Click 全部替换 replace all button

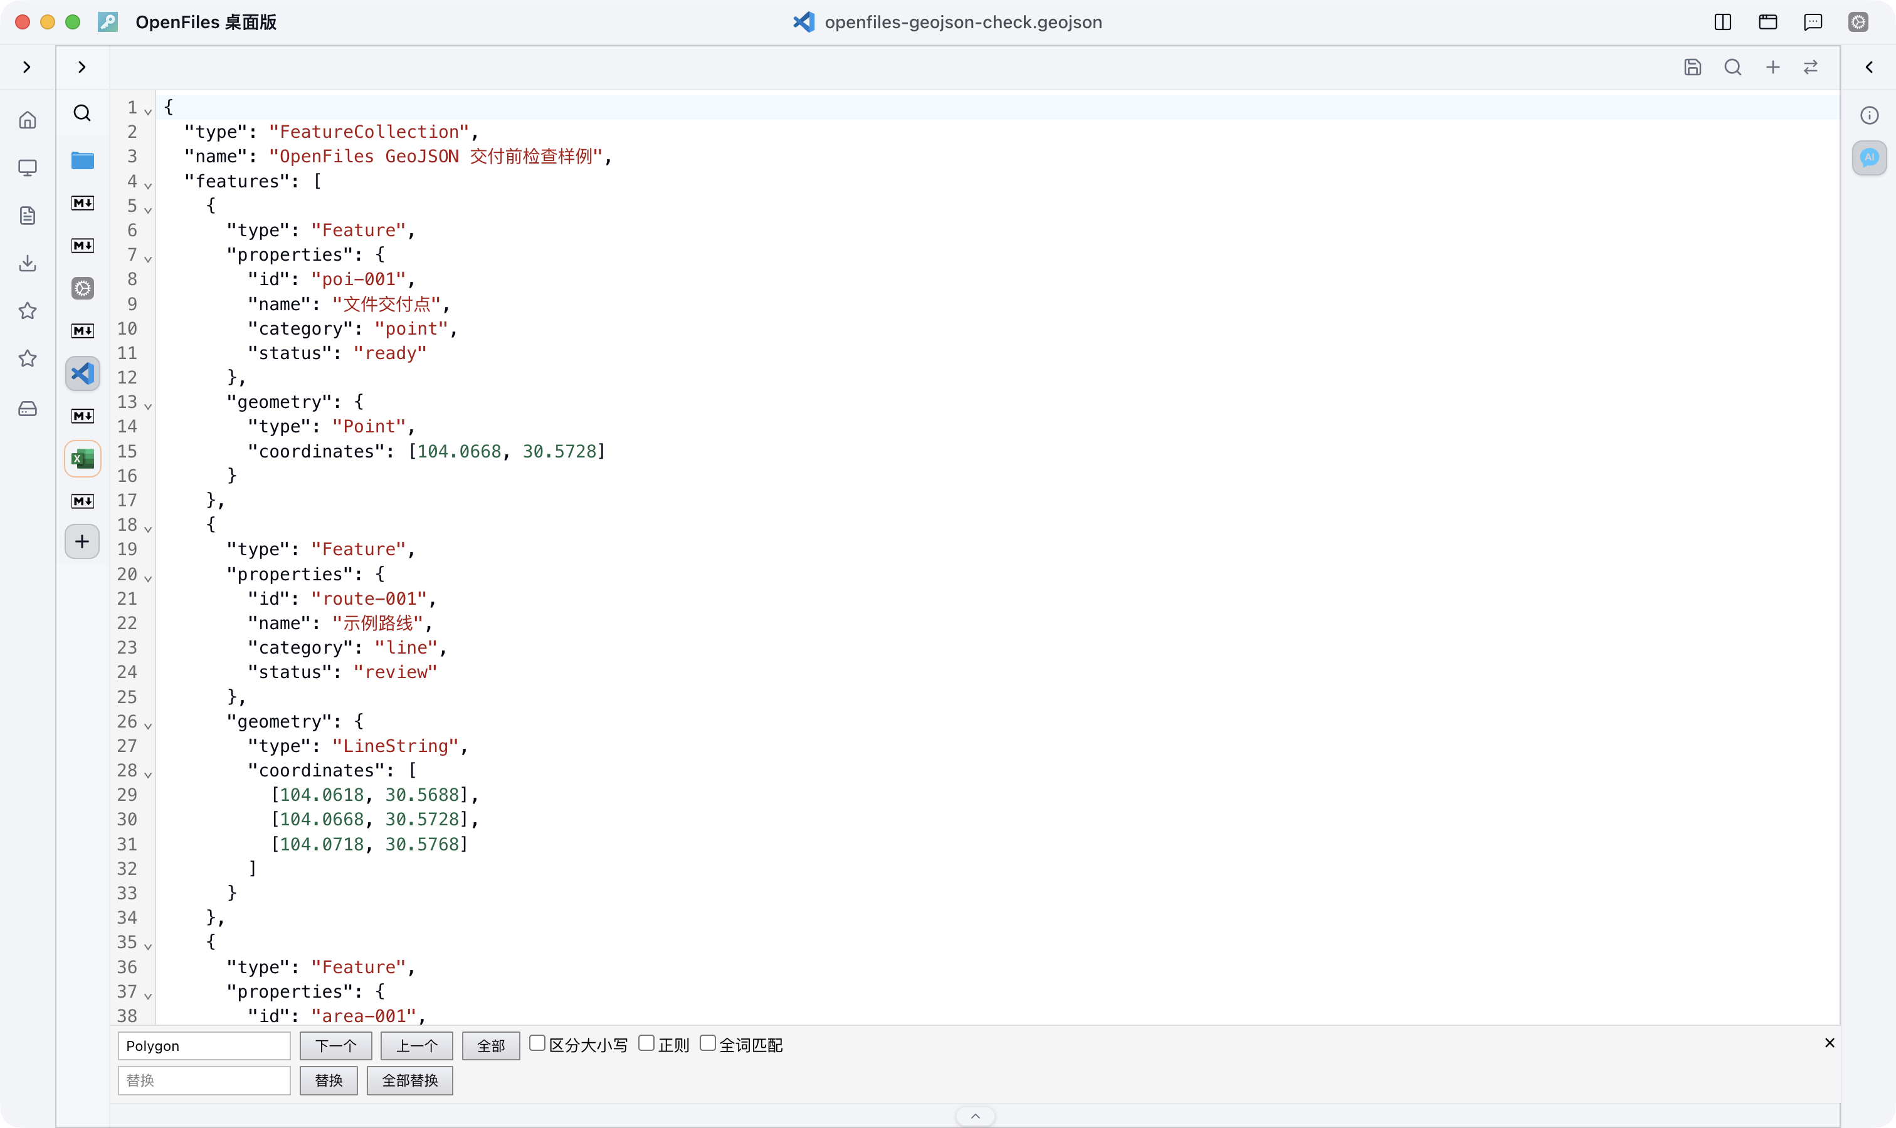(x=410, y=1080)
